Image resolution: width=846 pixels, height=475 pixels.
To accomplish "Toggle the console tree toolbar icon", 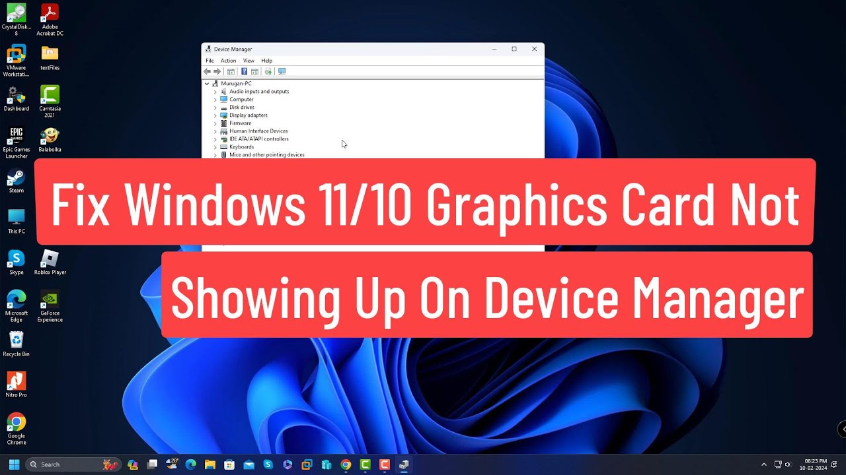I will pyautogui.click(x=231, y=71).
